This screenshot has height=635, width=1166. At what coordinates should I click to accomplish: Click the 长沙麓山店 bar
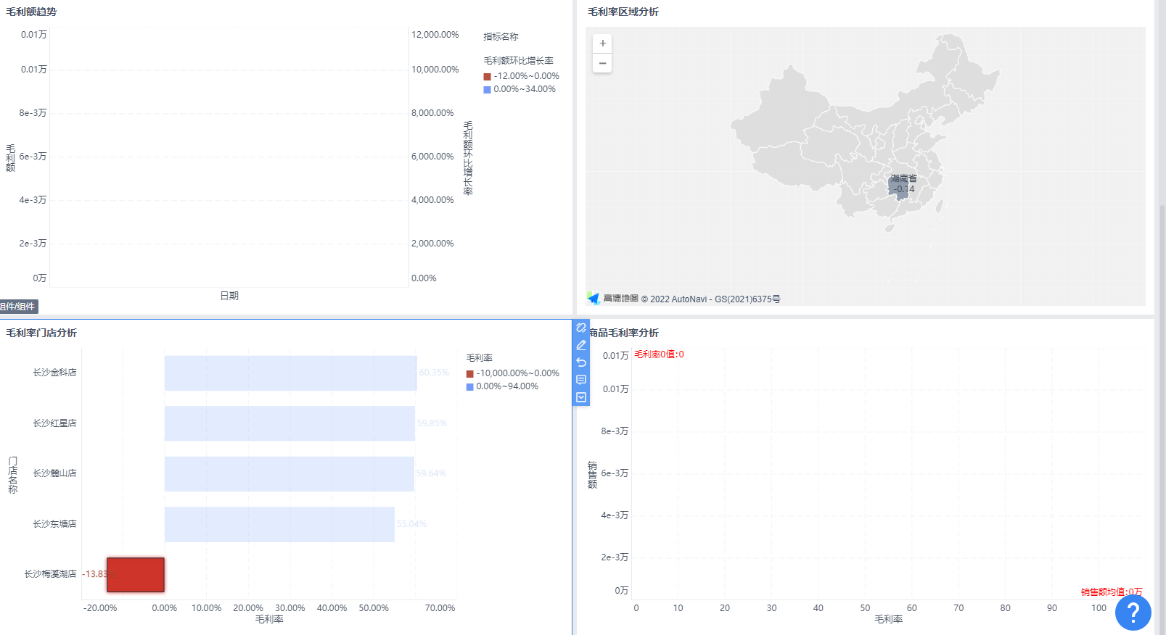tap(290, 474)
